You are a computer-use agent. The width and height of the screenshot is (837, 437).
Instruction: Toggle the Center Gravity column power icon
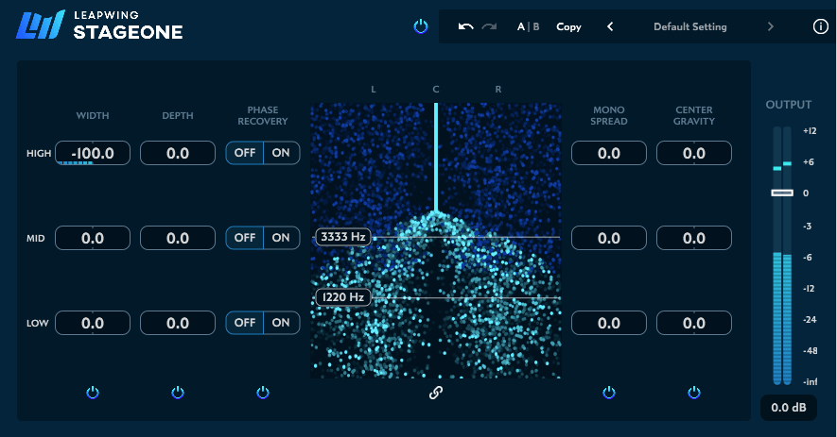click(694, 392)
